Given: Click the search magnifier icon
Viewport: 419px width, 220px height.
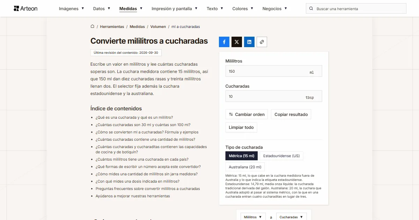Looking at the screenshot, I should pyautogui.click(x=311, y=9).
